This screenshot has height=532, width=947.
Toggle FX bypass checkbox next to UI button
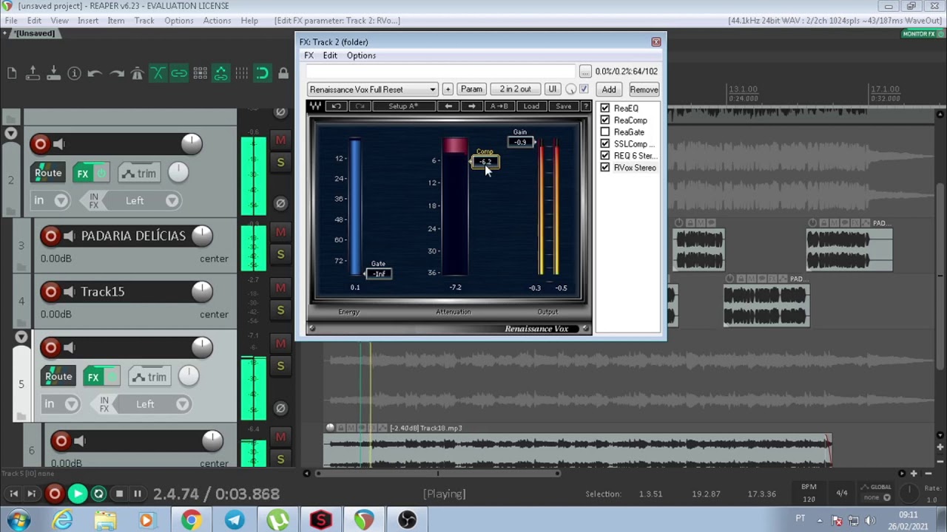click(x=584, y=89)
